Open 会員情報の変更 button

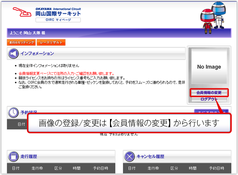coord(209,92)
